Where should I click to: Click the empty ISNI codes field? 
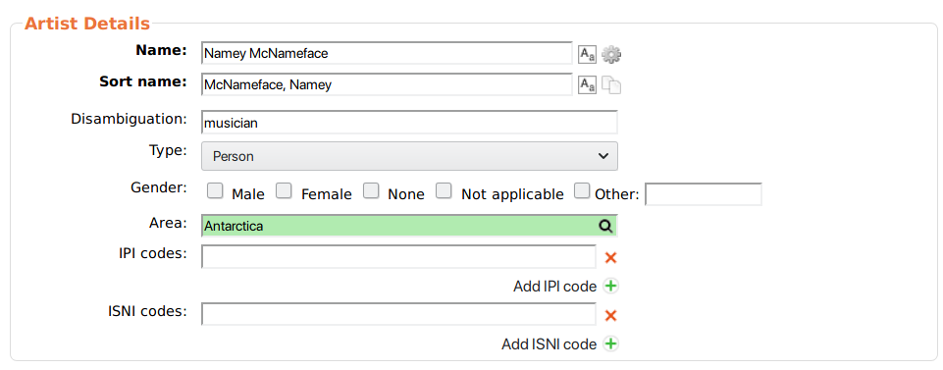point(398,314)
